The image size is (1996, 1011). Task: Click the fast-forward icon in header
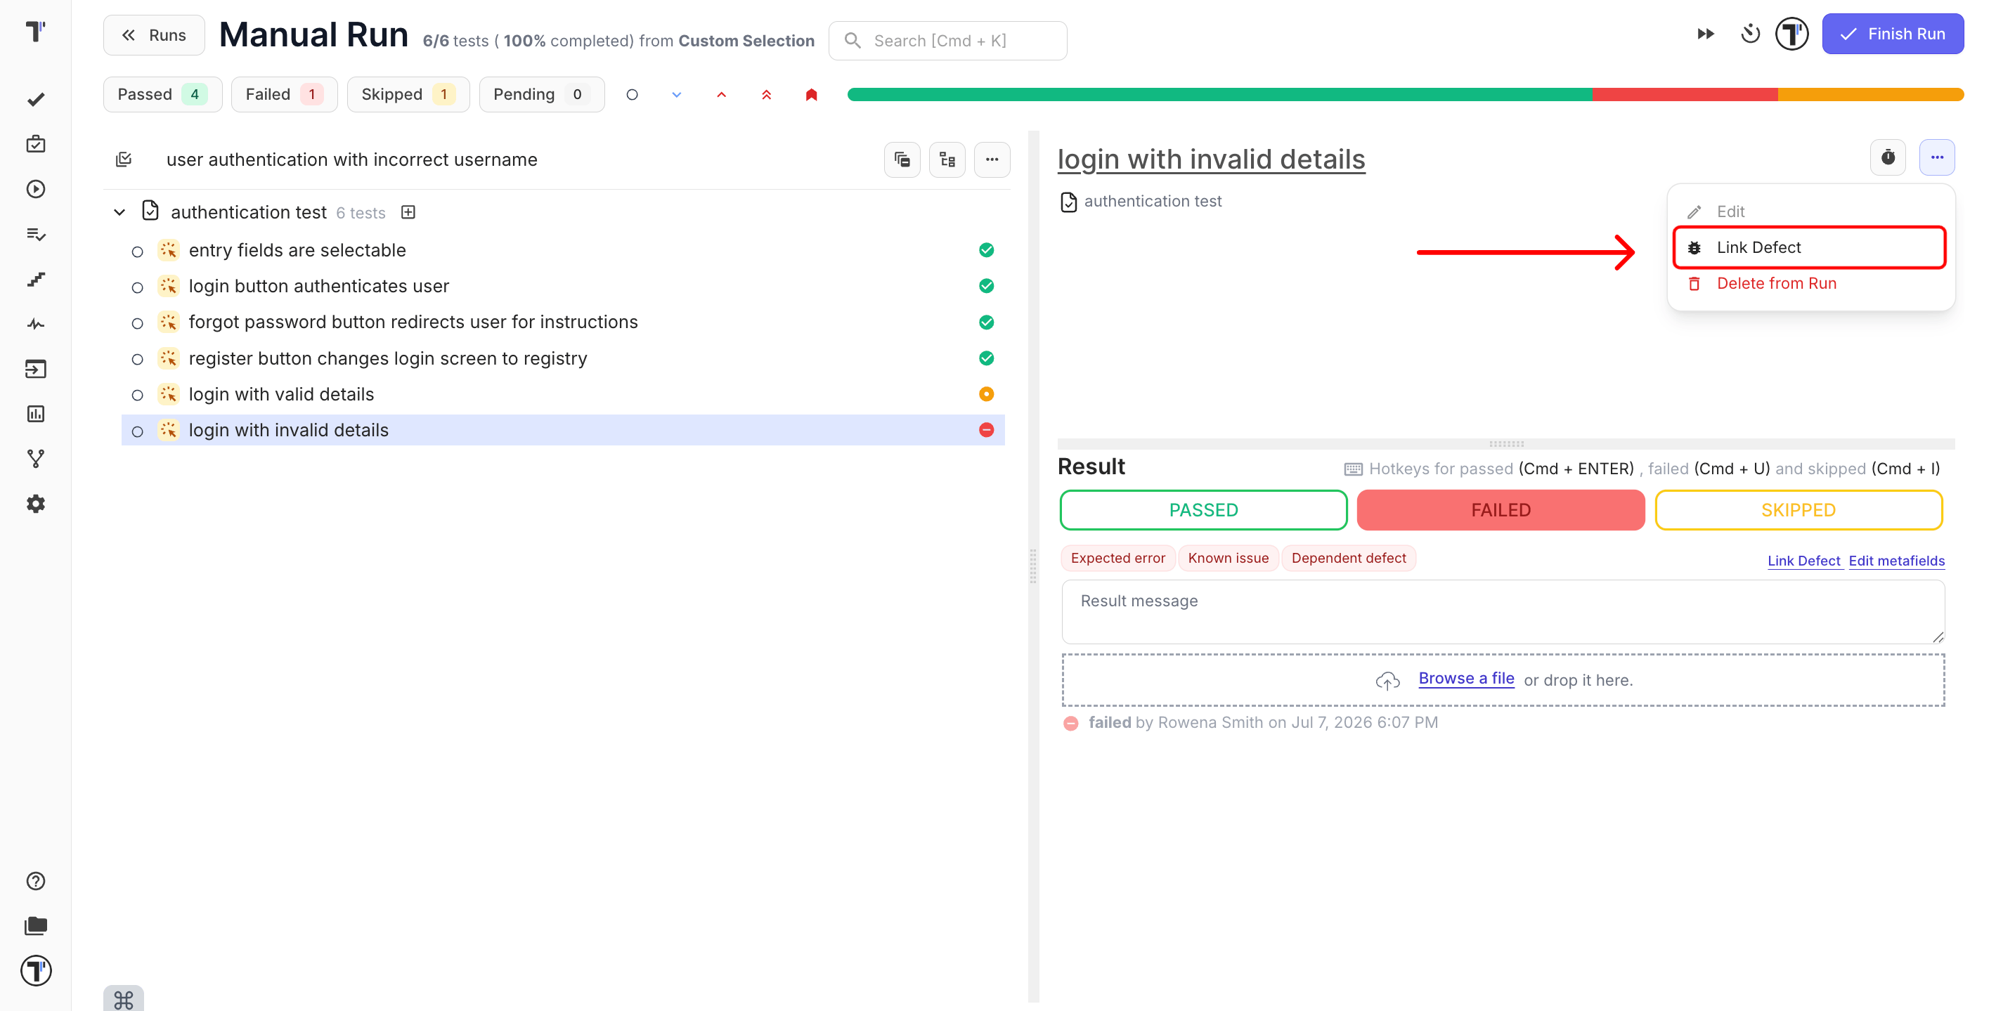[1706, 34]
